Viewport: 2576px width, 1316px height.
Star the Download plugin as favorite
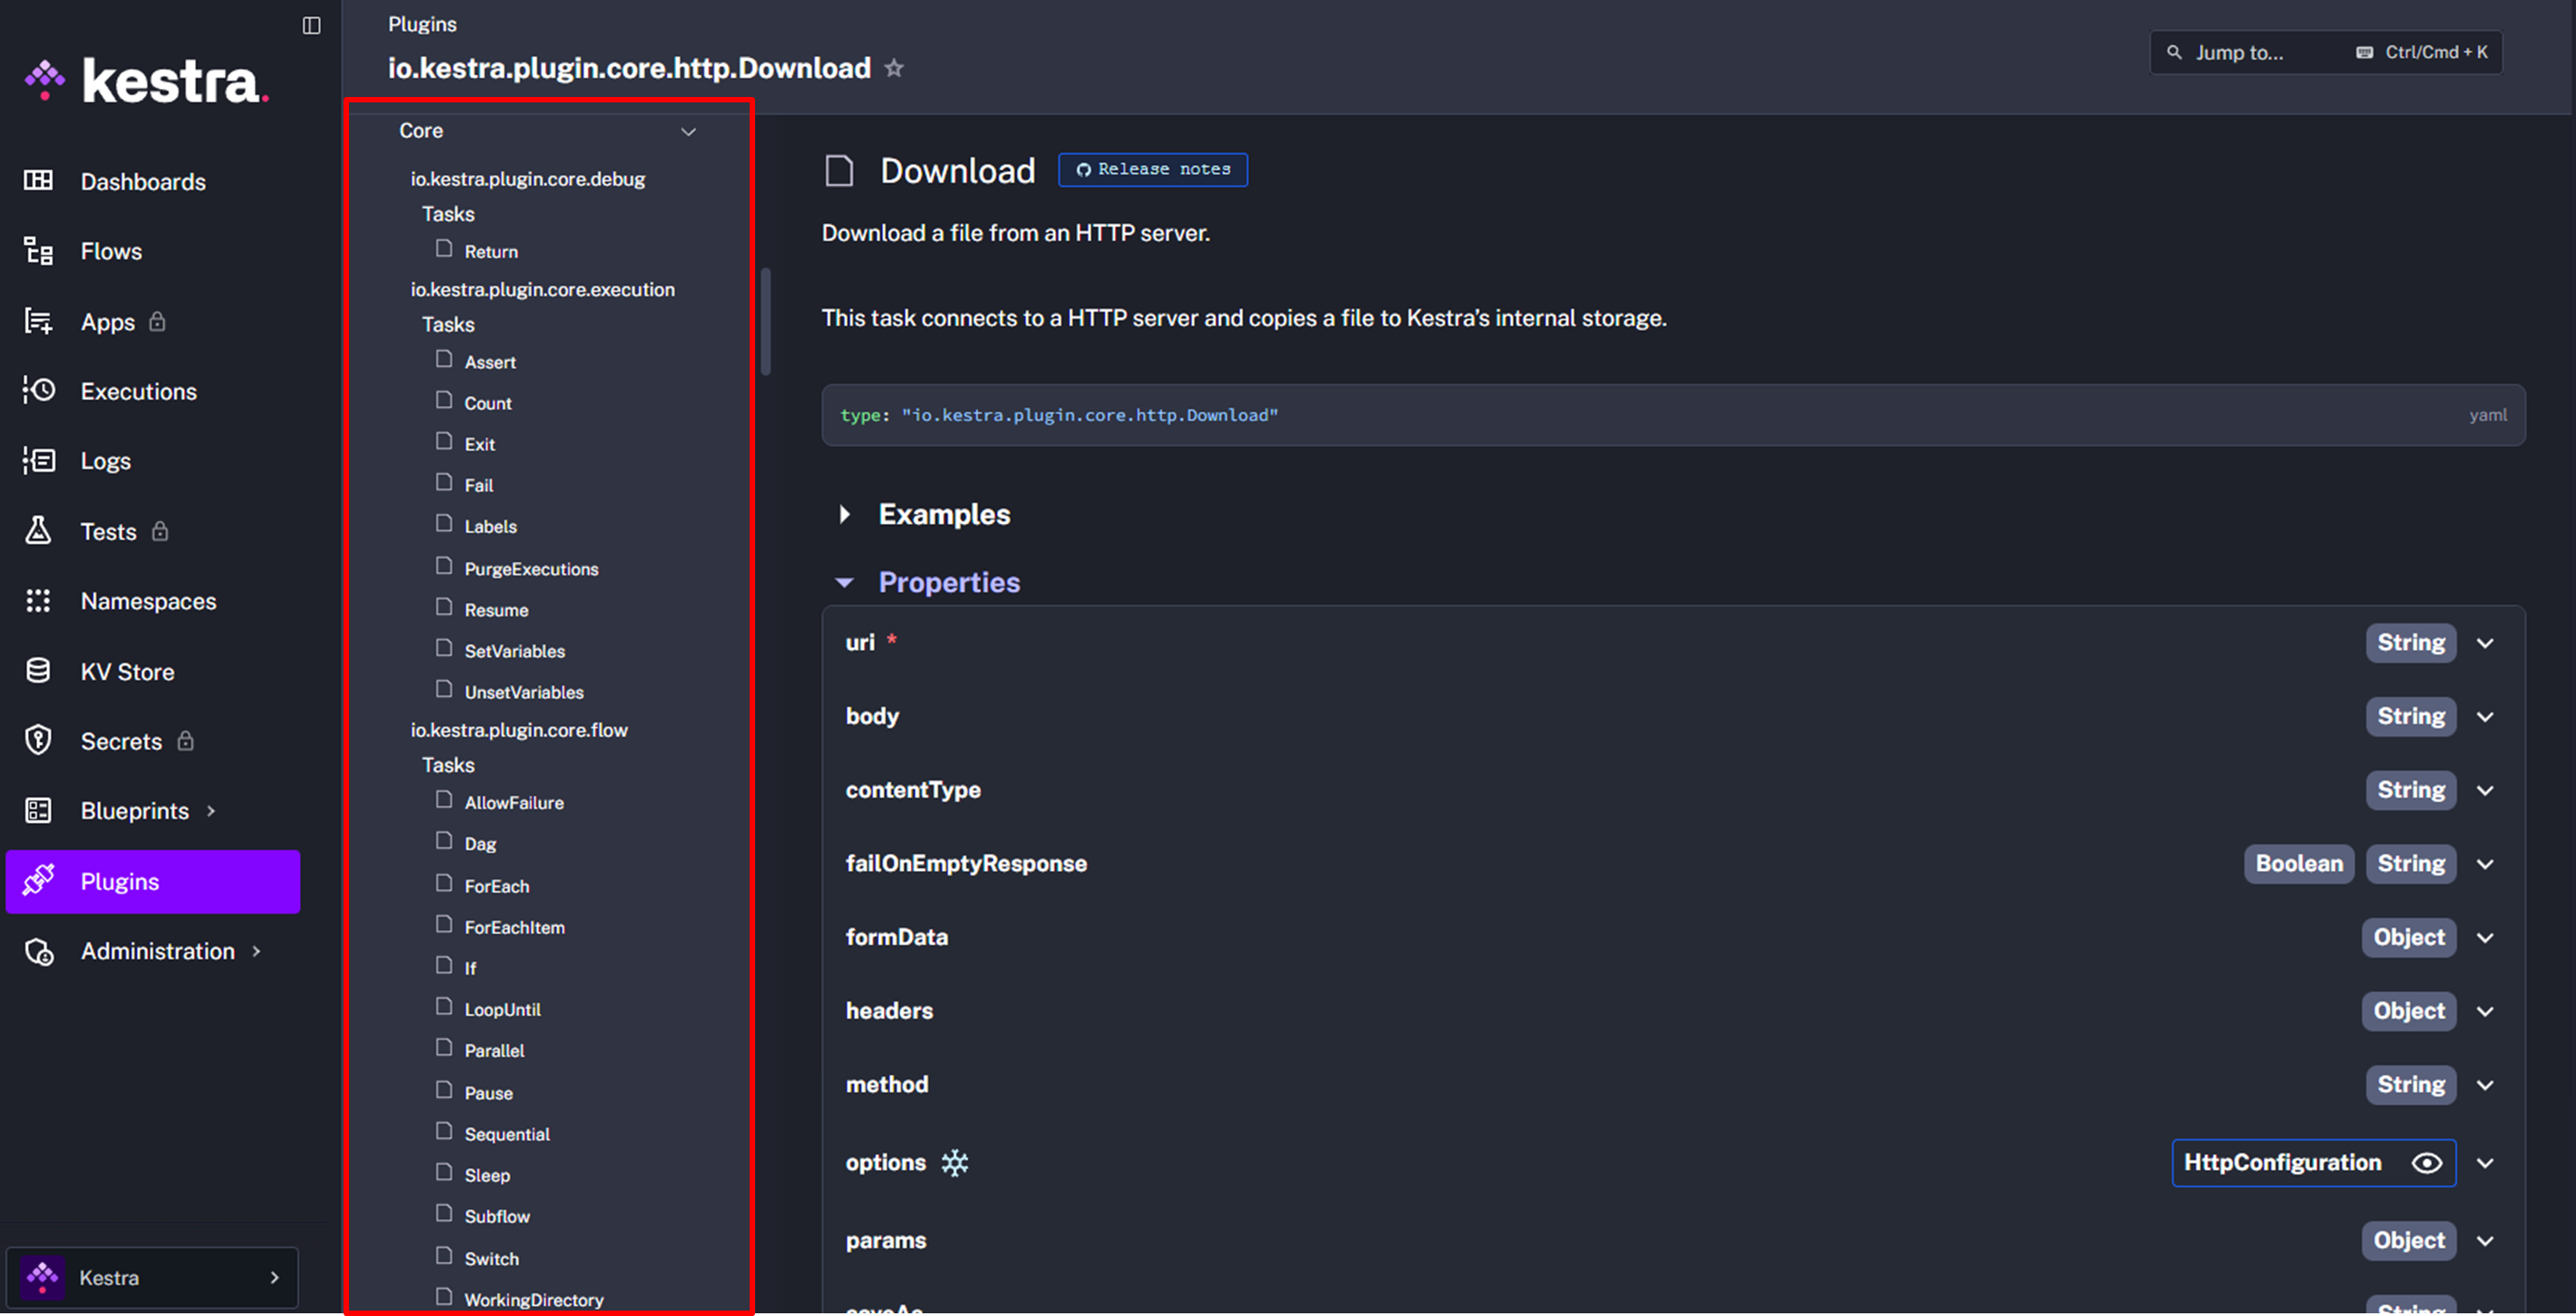pos(894,68)
